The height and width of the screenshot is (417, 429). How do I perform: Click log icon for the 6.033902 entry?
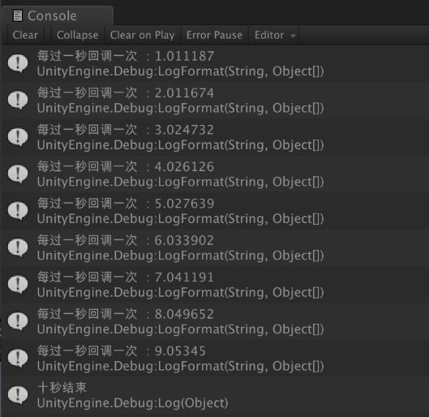pyautogui.click(x=18, y=248)
